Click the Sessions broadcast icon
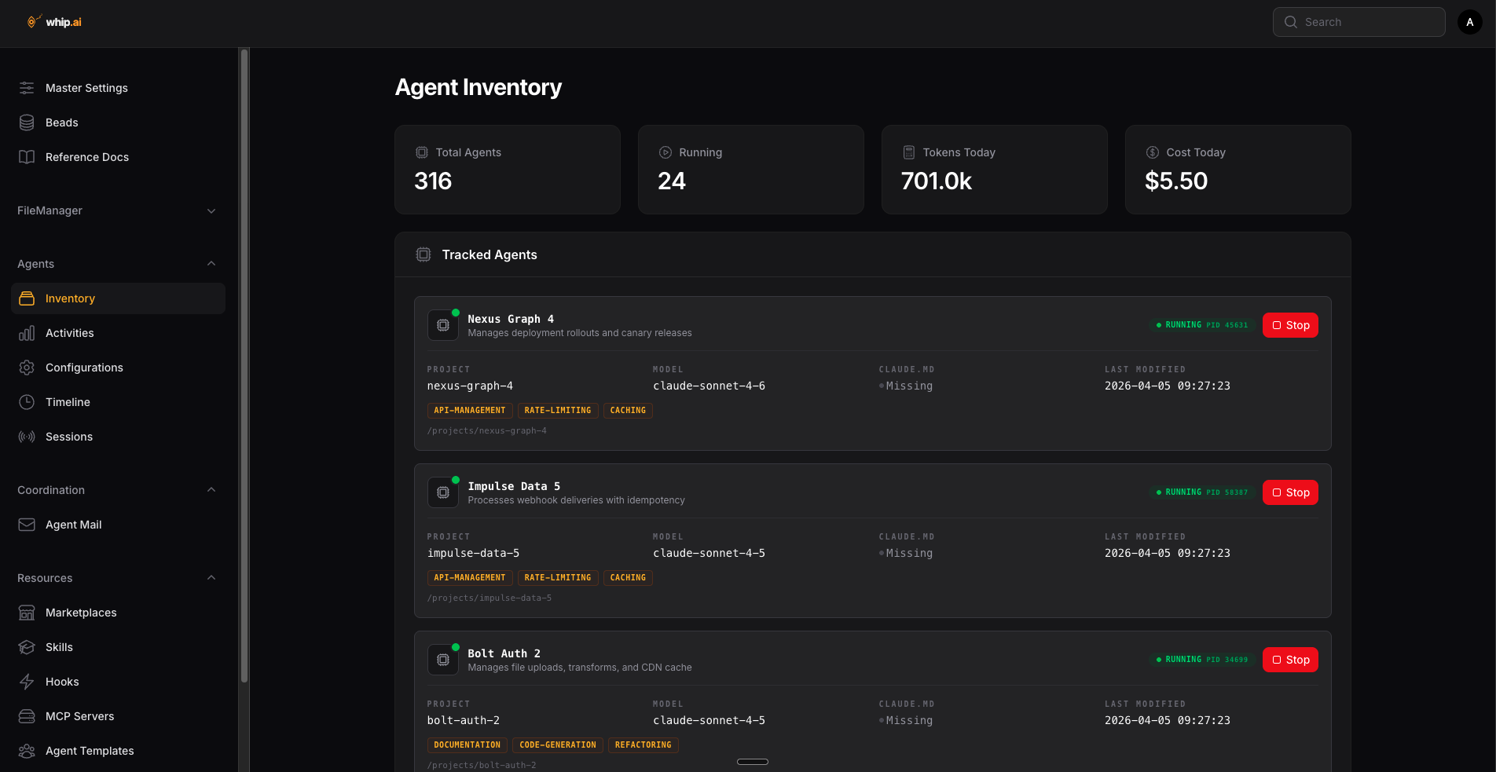Screen dimensions: 1496x772 pyautogui.click(x=26, y=437)
